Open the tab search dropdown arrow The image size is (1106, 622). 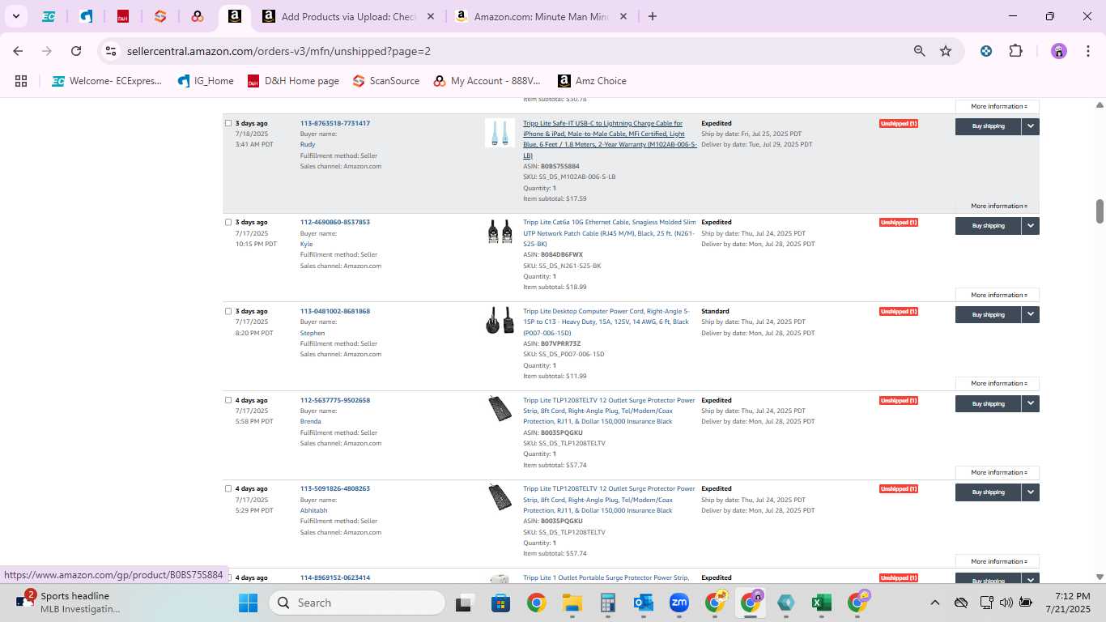point(15,16)
